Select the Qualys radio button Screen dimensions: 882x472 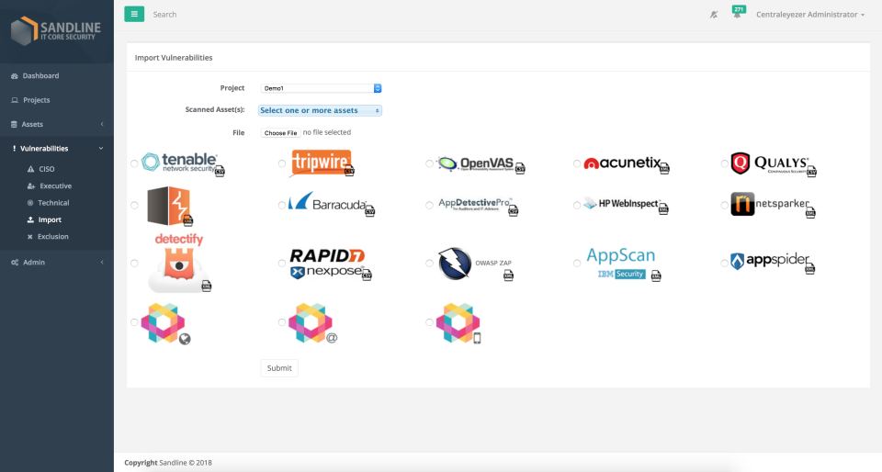pos(724,163)
